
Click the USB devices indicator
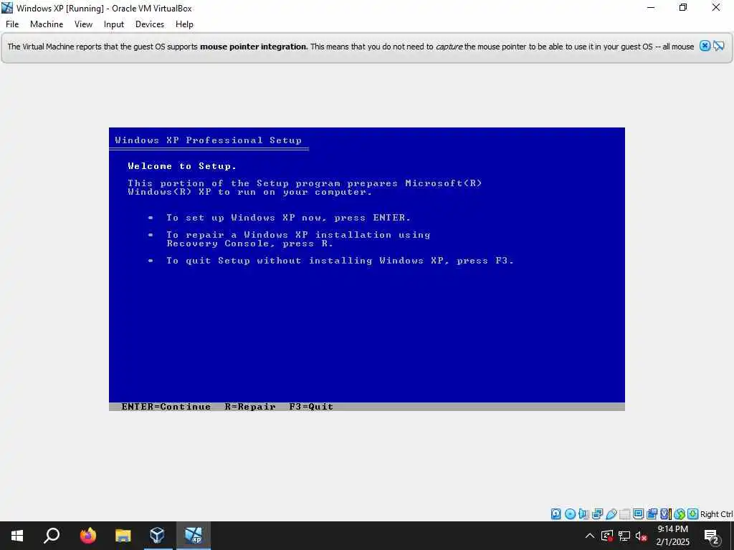tap(611, 514)
